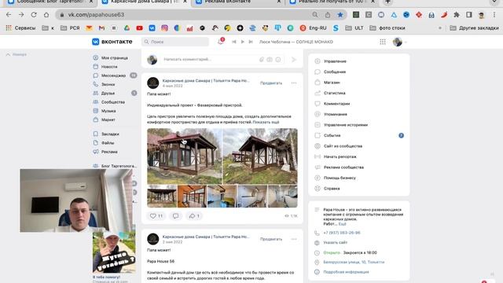
Task: Open the фото стоки bookmarks folder
Action: 387,28
